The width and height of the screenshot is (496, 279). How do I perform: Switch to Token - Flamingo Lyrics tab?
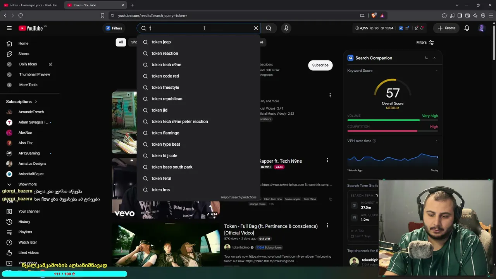pyautogui.click(x=33, y=5)
